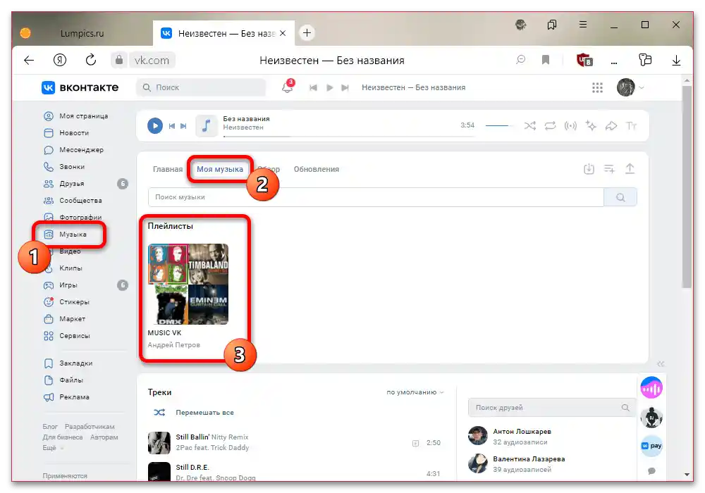
Task: Open Звонки in the sidebar
Action: tap(64, 167)
